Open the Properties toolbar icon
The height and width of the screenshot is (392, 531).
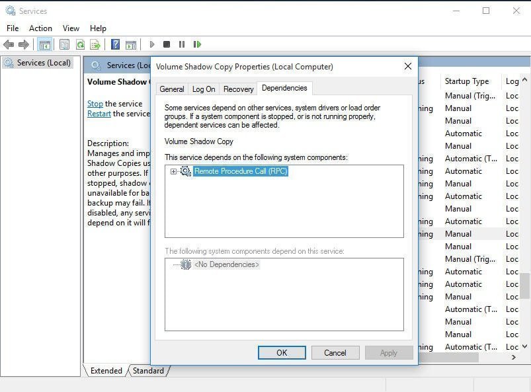pos(64,44)
